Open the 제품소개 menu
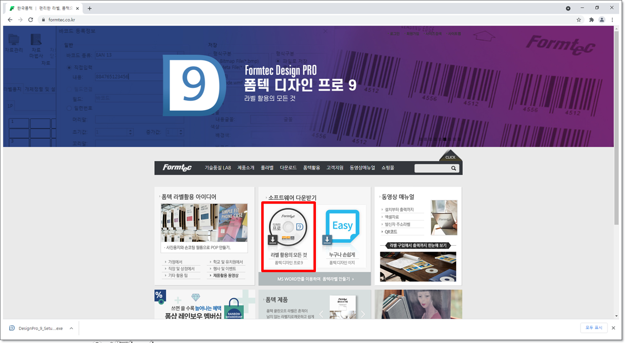Screen dimensions: 625x343 coord(246,168)
